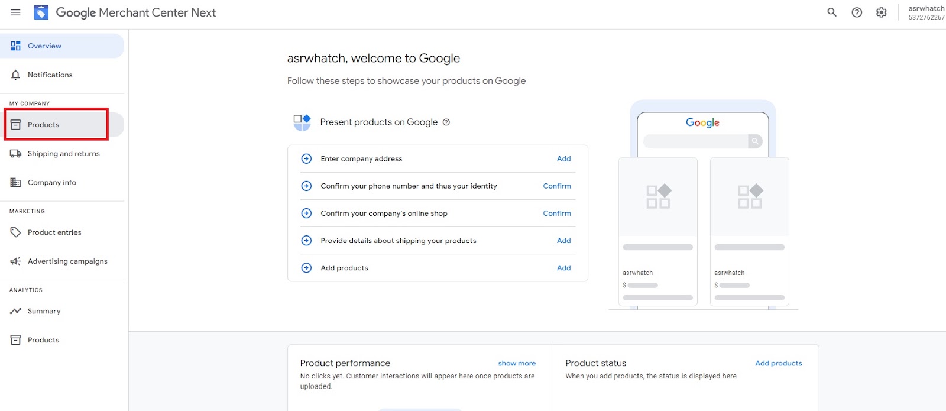Open Shipping and returns
This screenshot has width=946, height=411.
62,154
